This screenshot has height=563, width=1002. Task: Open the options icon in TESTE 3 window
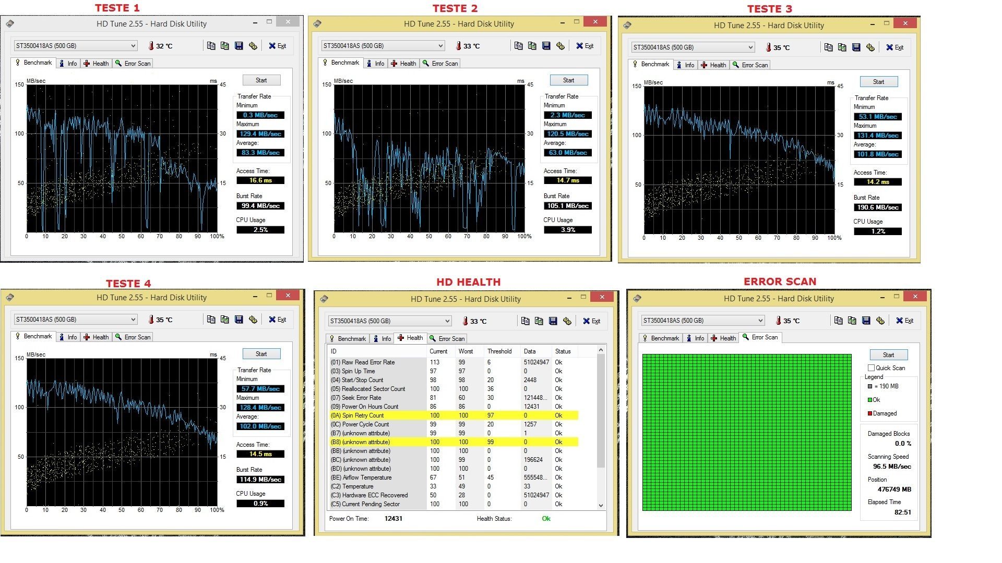pyautogui.click(x=870, y=47)
